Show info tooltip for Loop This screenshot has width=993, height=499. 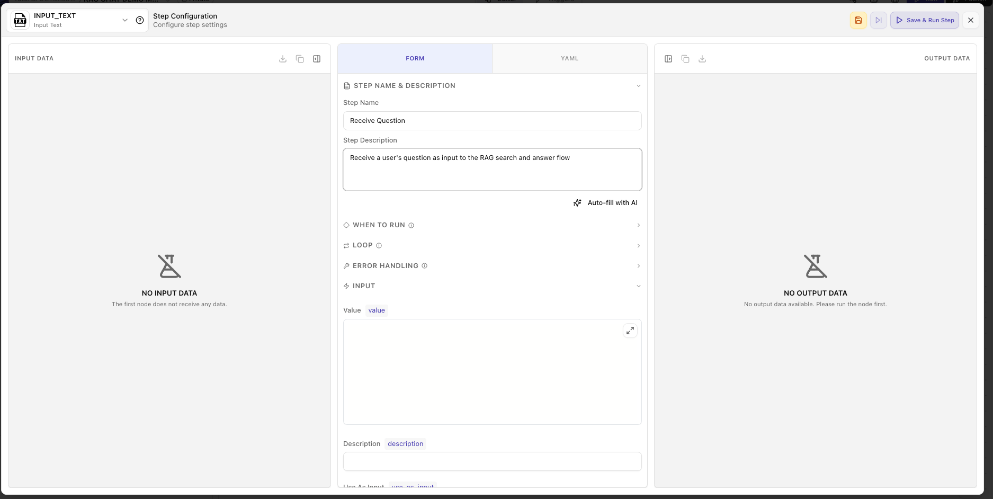379,246
